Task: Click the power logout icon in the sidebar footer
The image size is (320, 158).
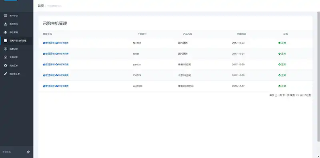Action: [x=28, y=152]
